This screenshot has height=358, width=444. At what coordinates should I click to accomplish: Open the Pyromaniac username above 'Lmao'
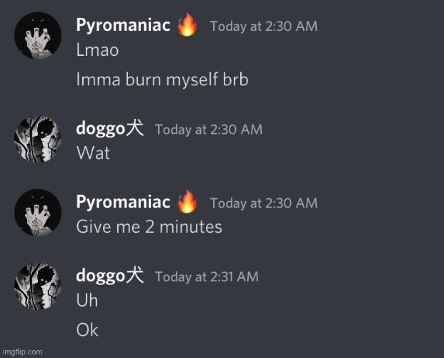pos(123,25)
